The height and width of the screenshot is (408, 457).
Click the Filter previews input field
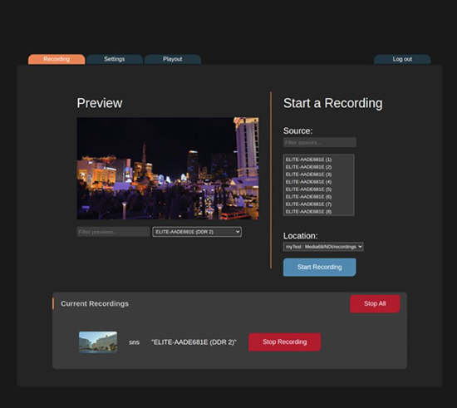pyautogui.click(x=113, y=232)
